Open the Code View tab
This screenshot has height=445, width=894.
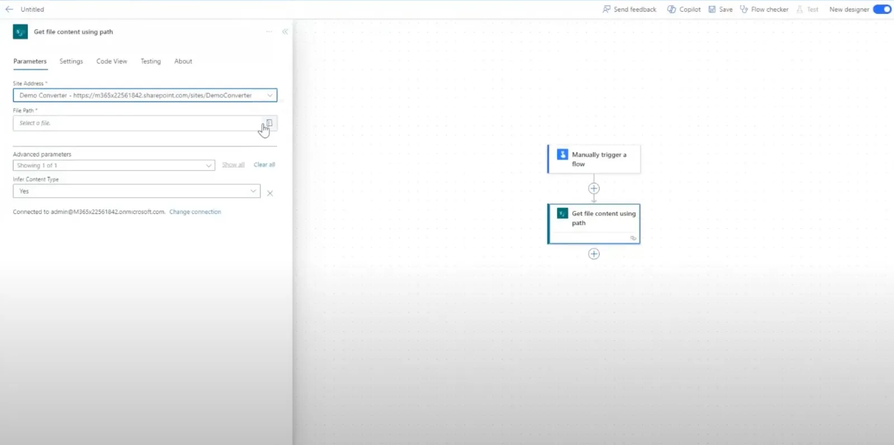112,61
